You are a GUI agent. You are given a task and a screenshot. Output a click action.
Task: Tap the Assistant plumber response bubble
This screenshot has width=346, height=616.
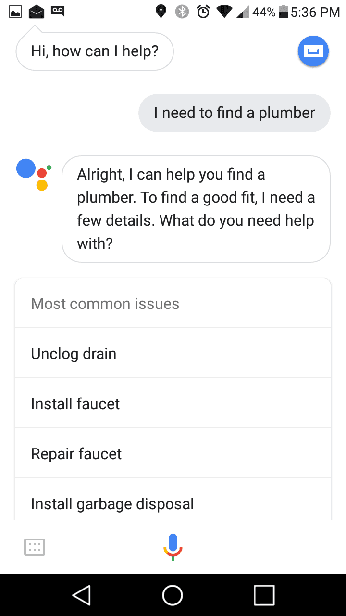[x=196, y=209]
